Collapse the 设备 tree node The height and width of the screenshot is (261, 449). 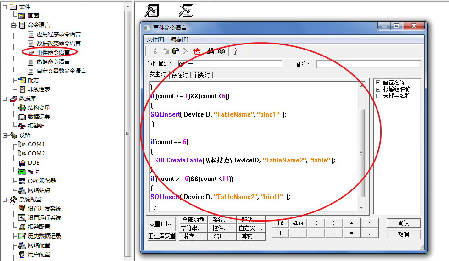tap(5, 135)
